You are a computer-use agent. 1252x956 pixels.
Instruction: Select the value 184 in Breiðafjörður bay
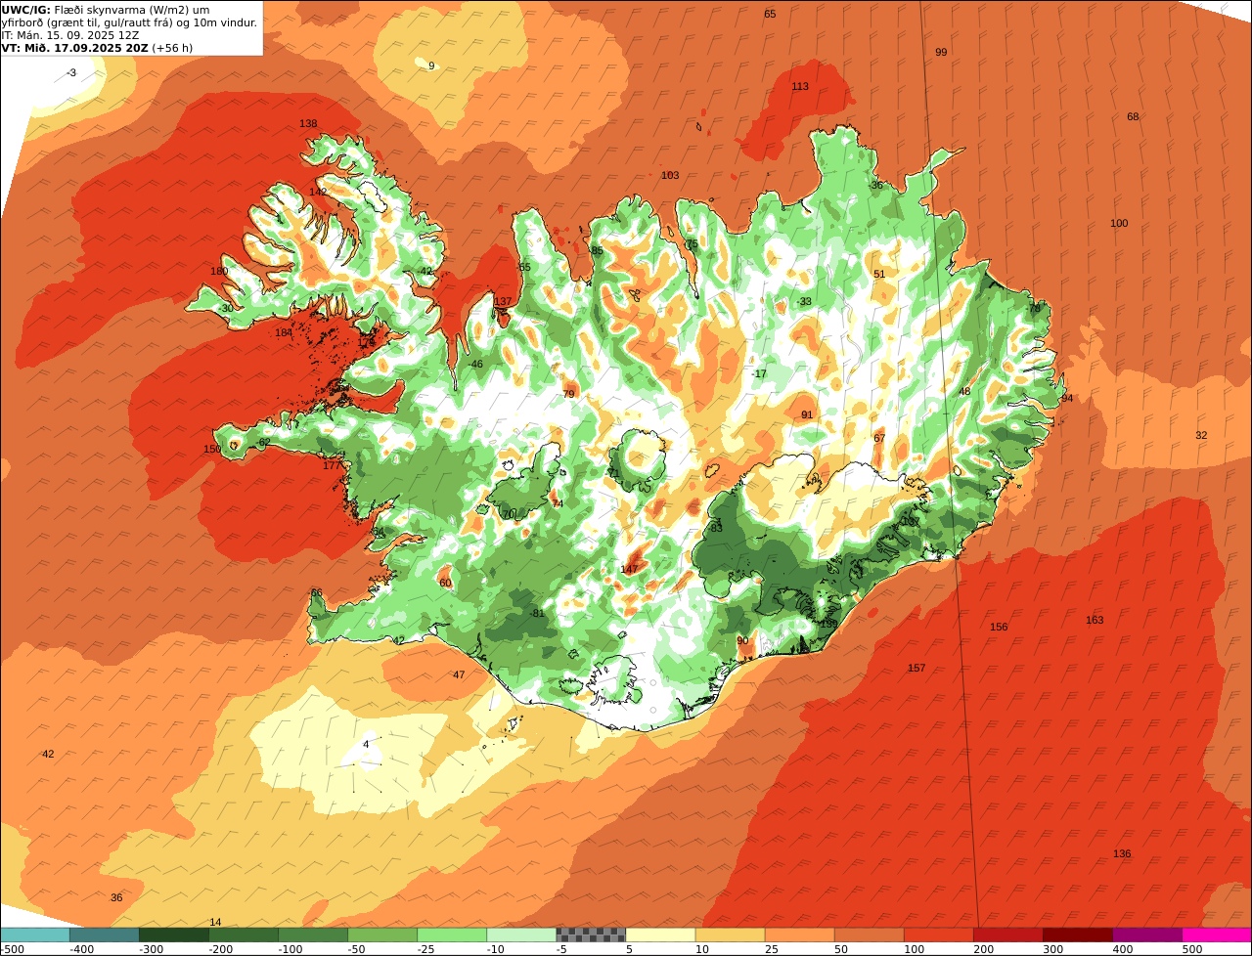coord(284,332)
